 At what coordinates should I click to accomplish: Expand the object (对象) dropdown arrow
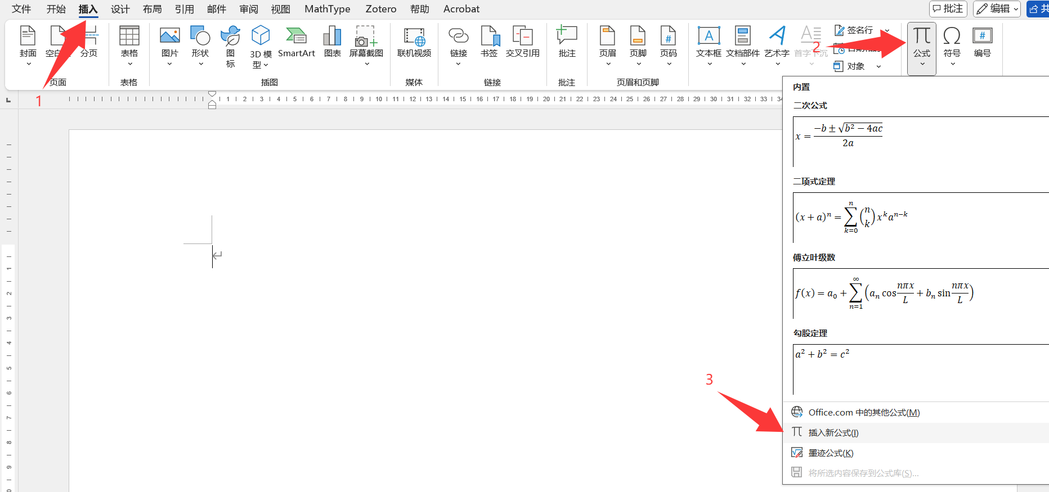click(878, 66)
